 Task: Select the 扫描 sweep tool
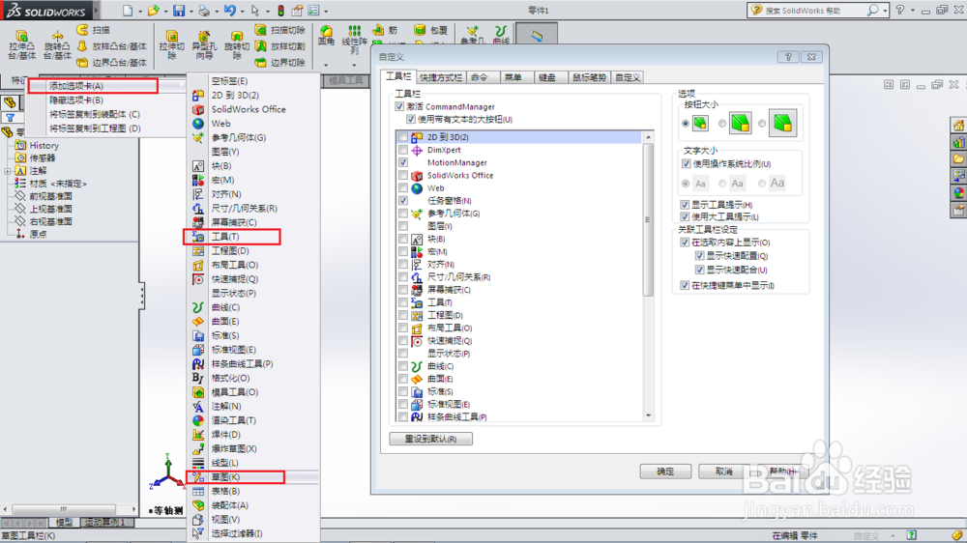pos(94,30)
